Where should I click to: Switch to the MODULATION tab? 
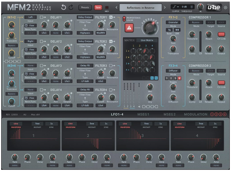(196, 115)
